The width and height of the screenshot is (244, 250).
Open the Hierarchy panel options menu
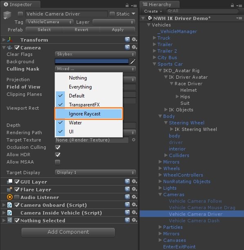[240, 6]
